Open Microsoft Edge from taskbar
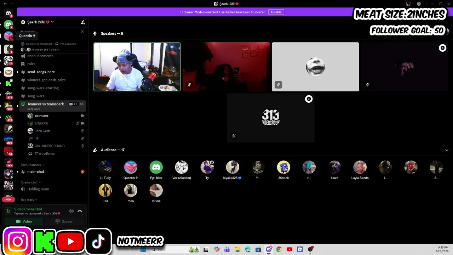The height and width of the screenshot is (255, 453). pyautogui.click(x=248, y=249)
